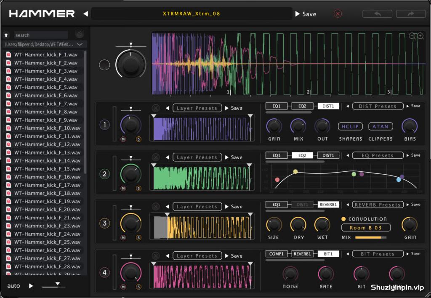
Task: Solo layer 4
Action: (138, 287)
